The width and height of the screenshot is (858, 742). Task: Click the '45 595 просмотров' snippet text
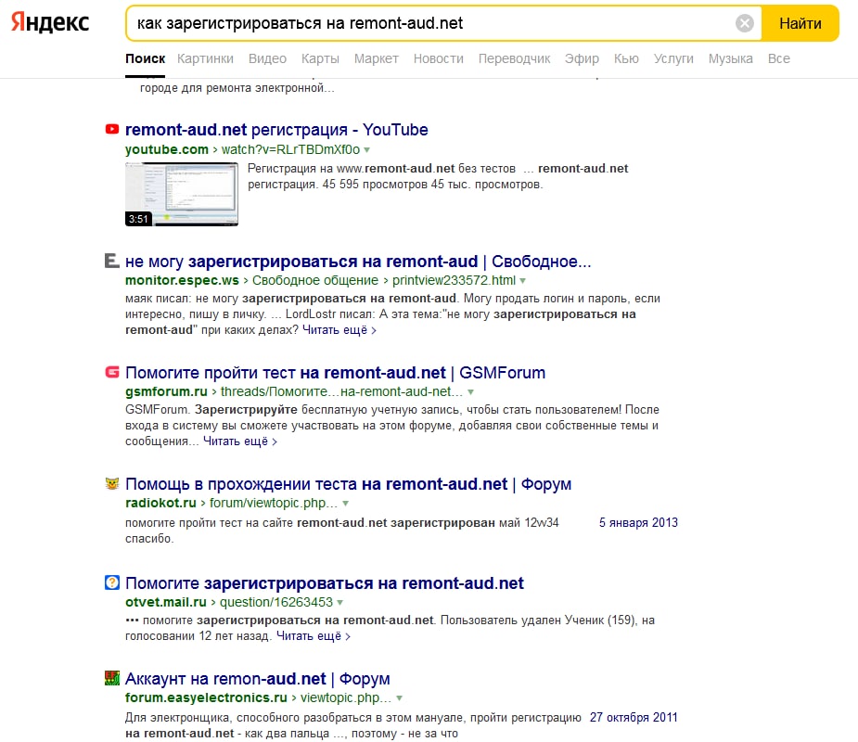click(x=375, y=185)
